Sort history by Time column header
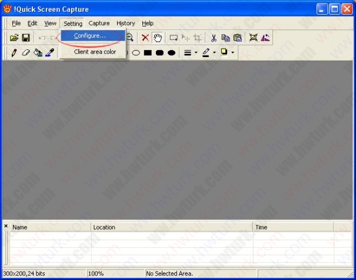 [x=293, y=228]
